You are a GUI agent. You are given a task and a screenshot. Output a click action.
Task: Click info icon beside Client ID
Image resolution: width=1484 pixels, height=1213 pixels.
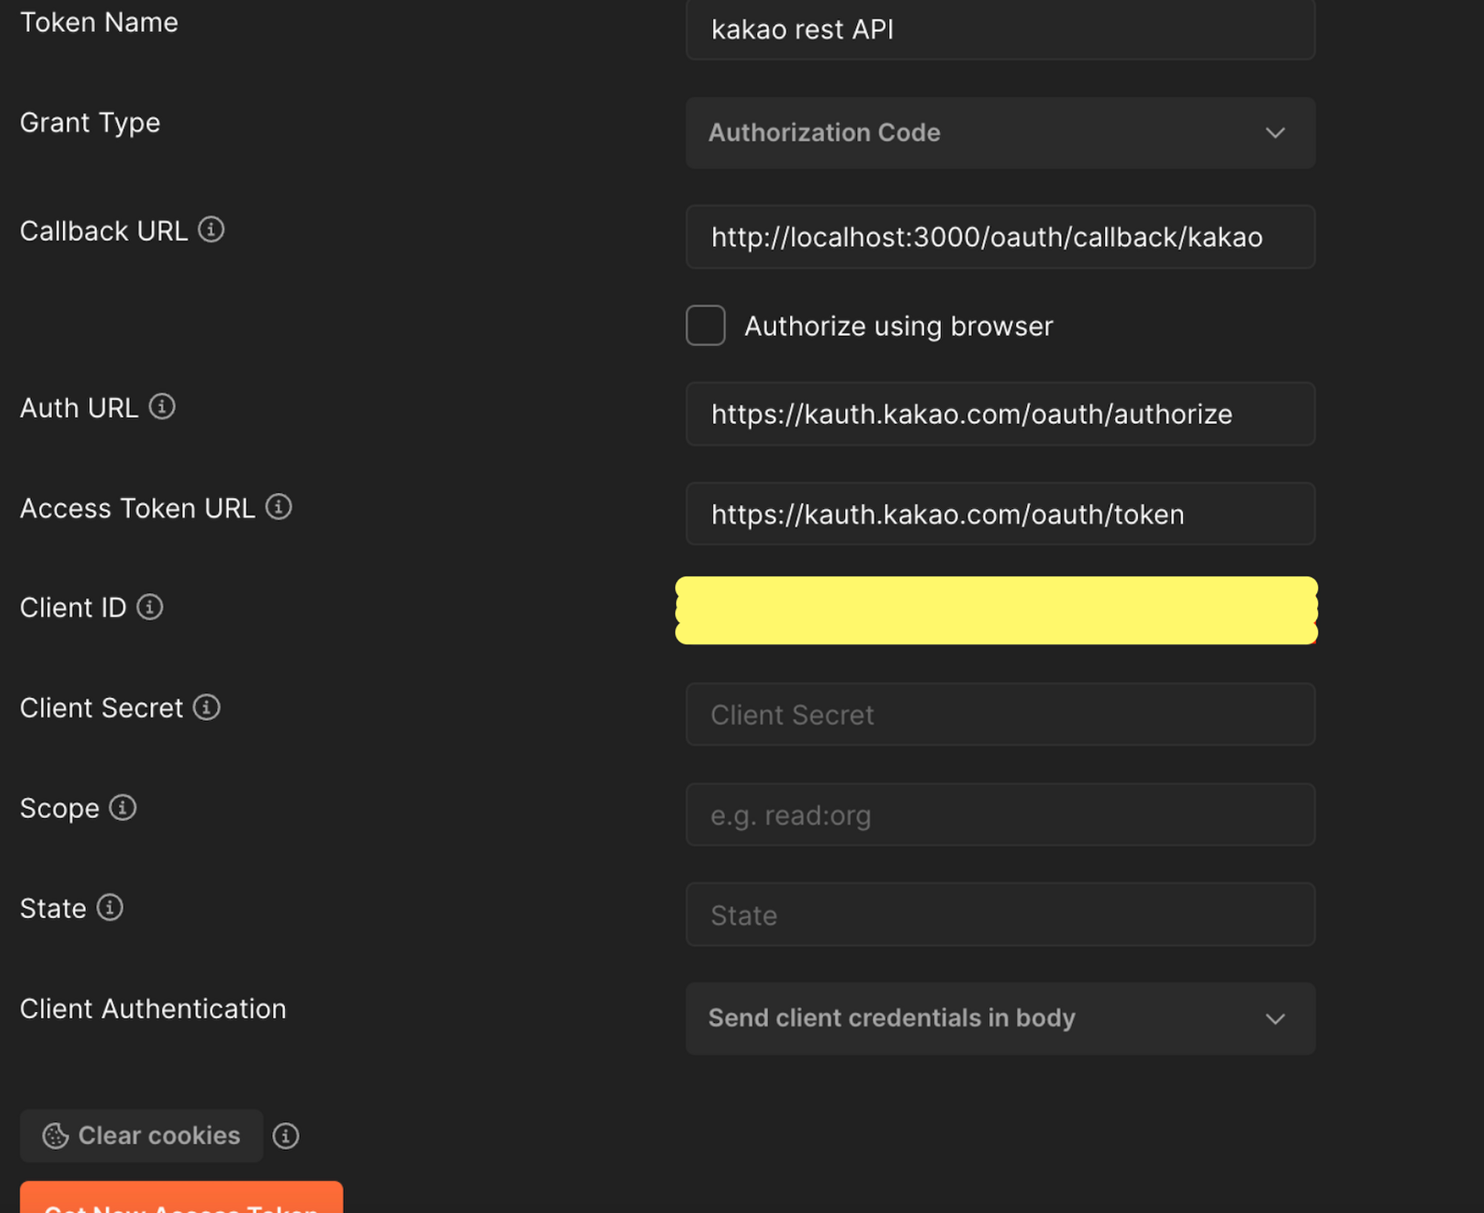tap(150, 607)
